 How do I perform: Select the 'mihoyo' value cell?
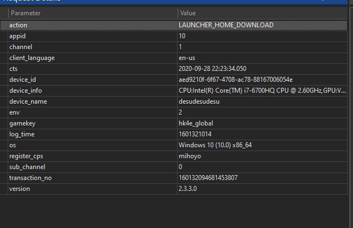(262, 156)
